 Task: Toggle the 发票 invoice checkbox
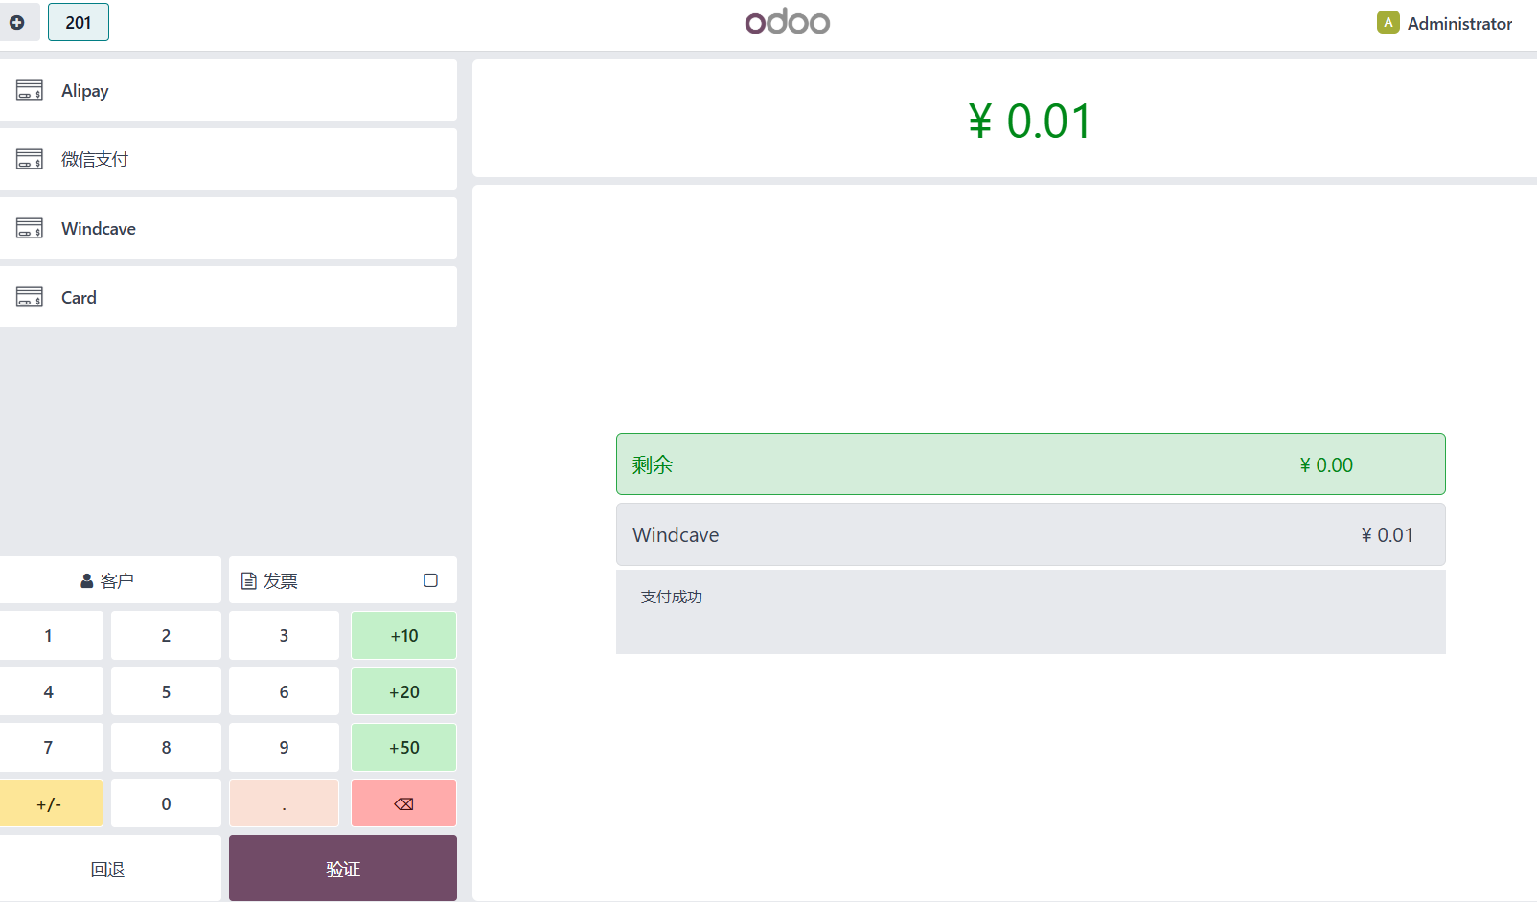[x=431, y=580]
